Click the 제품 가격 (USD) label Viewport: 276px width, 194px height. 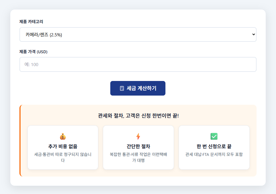[x=33, y=52]
